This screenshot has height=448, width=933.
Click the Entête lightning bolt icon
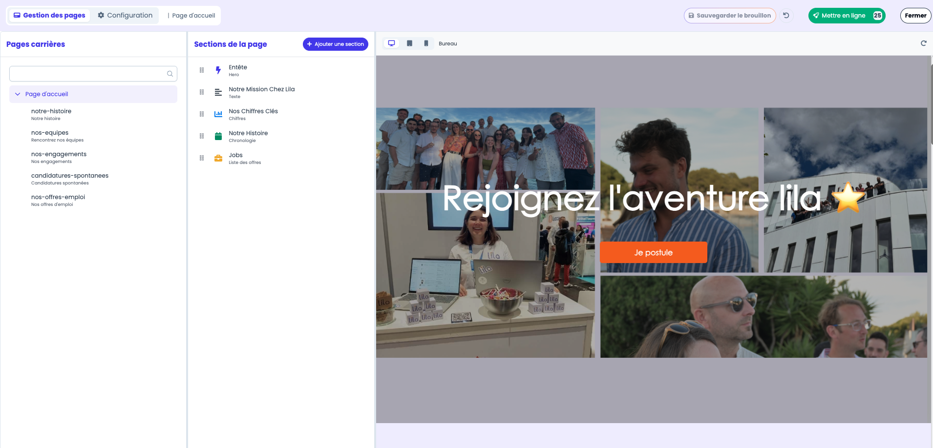[218, 70]
